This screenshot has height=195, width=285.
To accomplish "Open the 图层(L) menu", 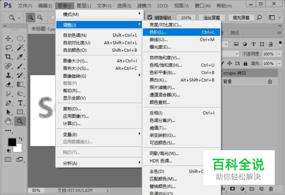I will (84, 6).
